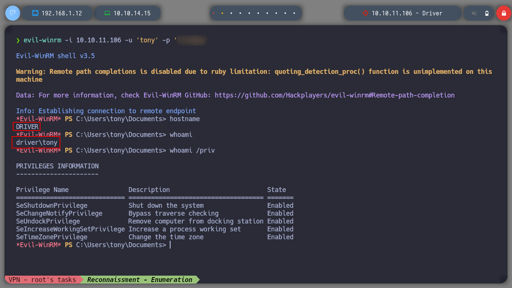Click the "SeUndockPrivilege" row name

coord(48,221)
